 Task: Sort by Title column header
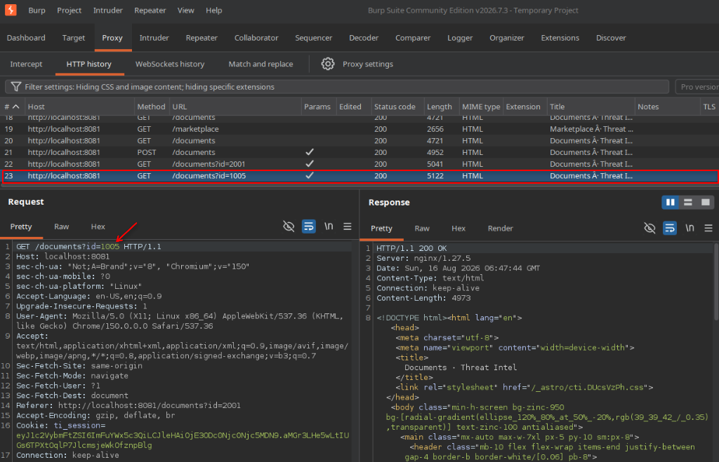click(x=591, y=107)
